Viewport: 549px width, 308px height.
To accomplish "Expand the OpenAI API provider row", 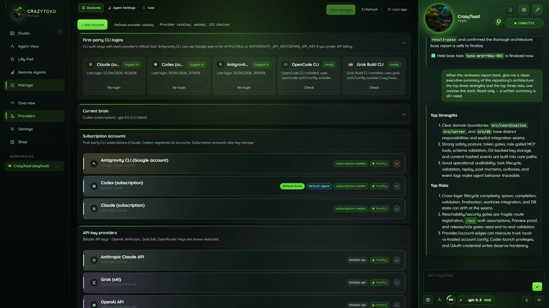I will pyautogui.click(x=397, y=305).
